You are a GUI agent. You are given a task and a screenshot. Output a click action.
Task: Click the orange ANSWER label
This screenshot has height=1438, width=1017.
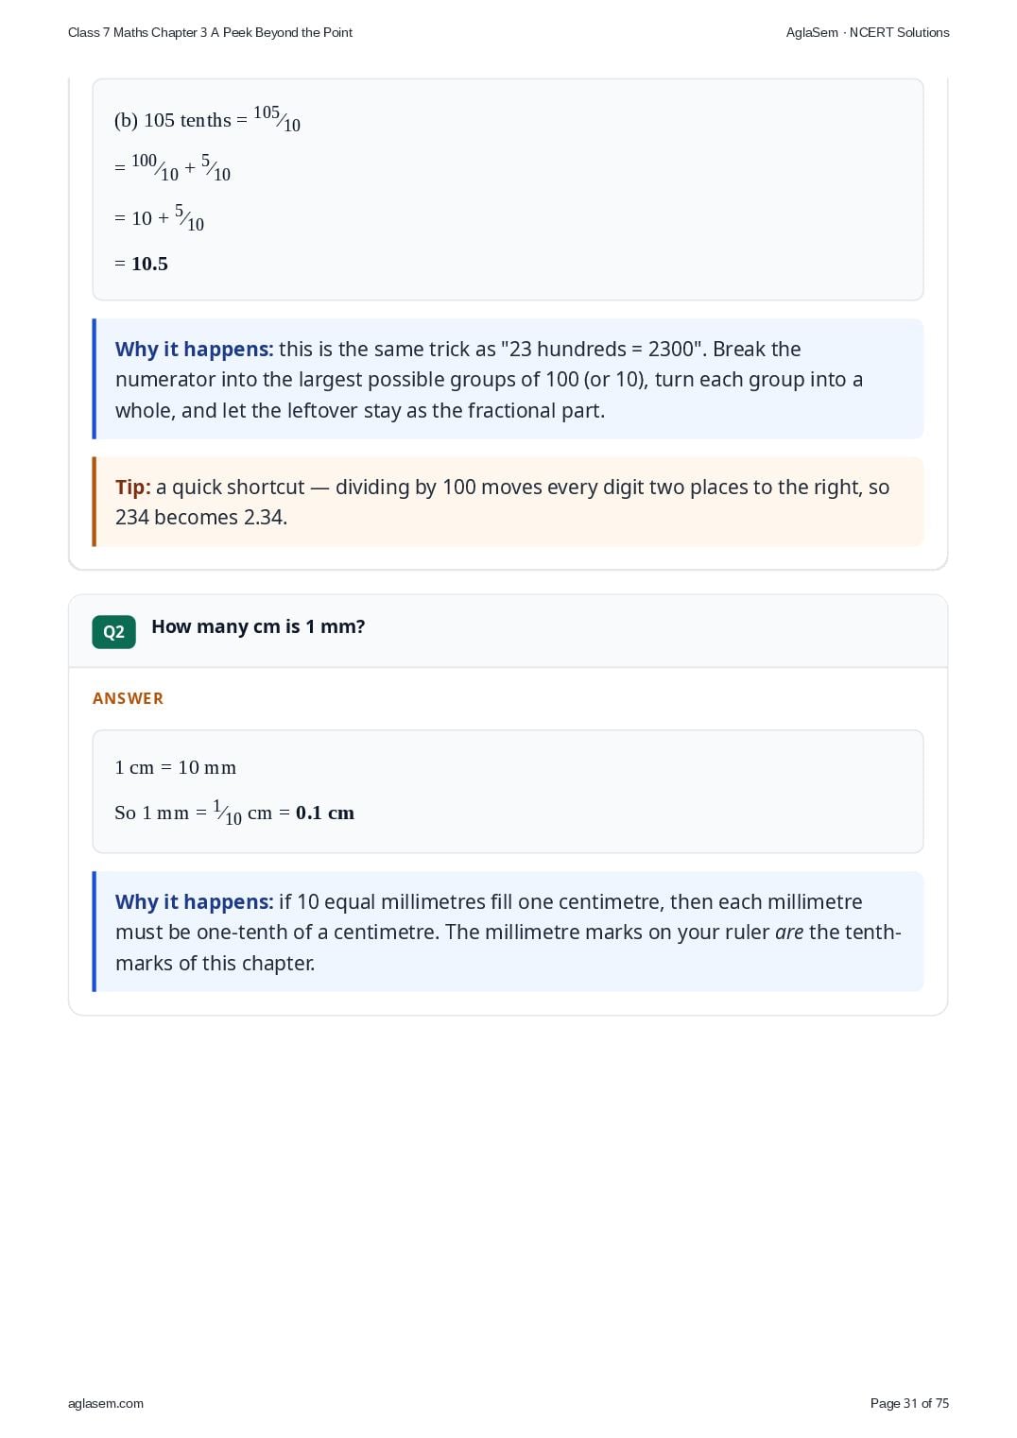coord(128,698)
